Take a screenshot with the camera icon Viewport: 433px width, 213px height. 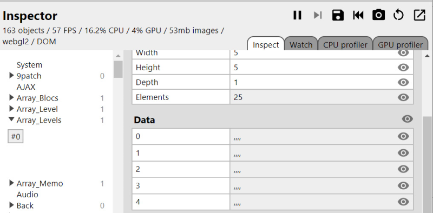click(378, 15)
